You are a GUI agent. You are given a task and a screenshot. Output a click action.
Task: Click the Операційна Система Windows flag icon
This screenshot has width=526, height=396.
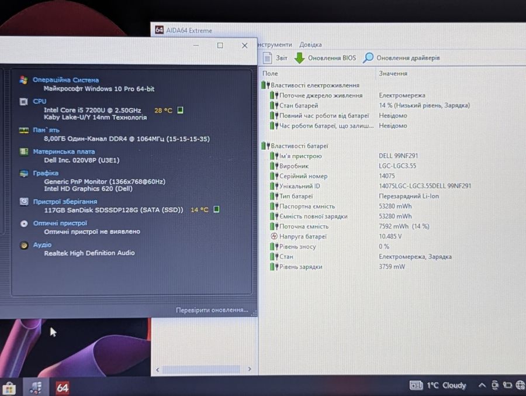[23, 80]
